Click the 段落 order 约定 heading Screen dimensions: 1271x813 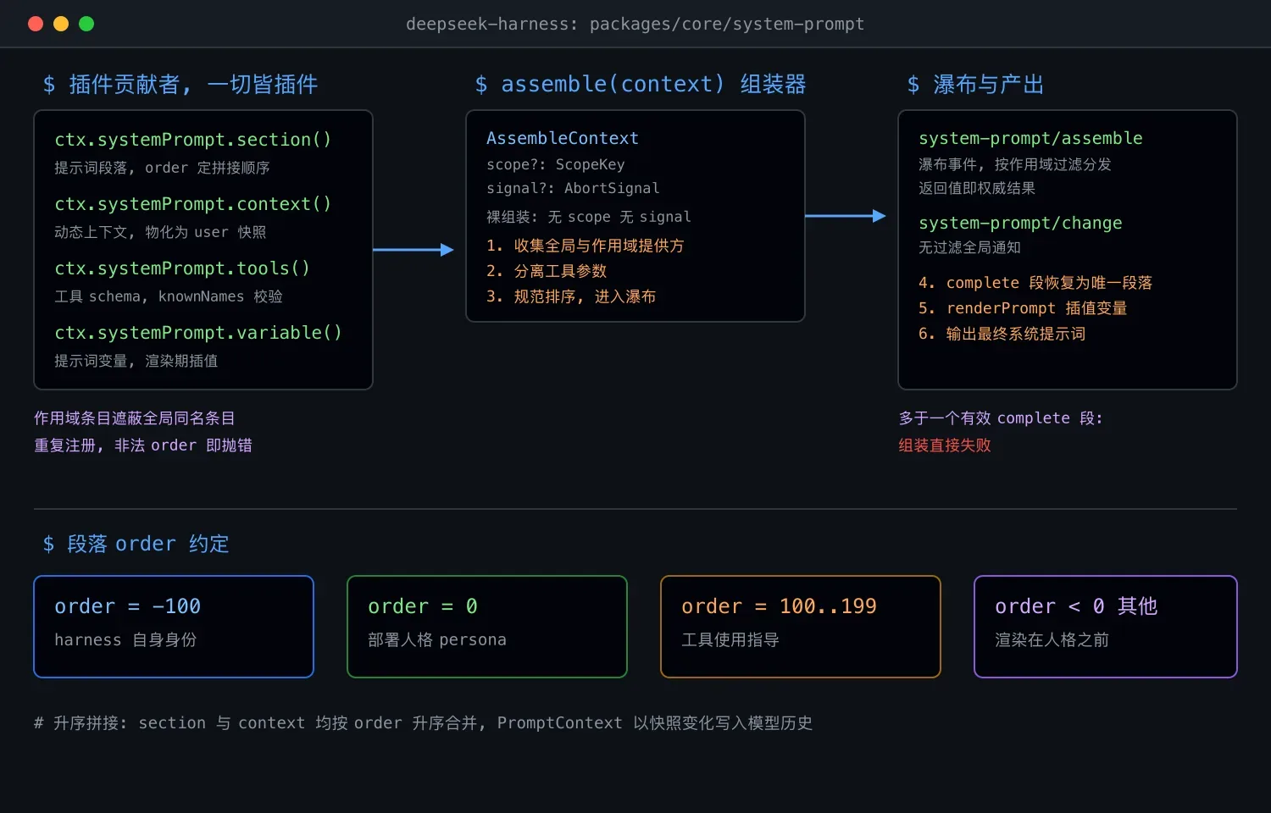click(136, 544)
